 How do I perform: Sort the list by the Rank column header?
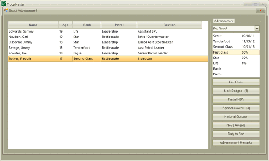click(x=87, y=25)
